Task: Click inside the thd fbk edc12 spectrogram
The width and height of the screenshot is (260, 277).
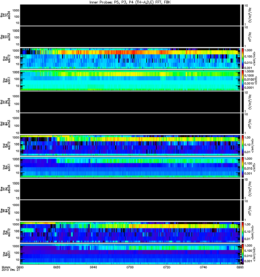Action: pos(130,145)
